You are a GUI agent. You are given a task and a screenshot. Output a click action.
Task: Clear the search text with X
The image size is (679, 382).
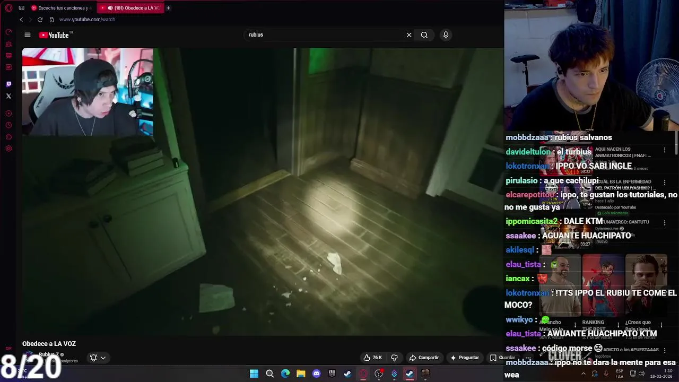(409, 35)
